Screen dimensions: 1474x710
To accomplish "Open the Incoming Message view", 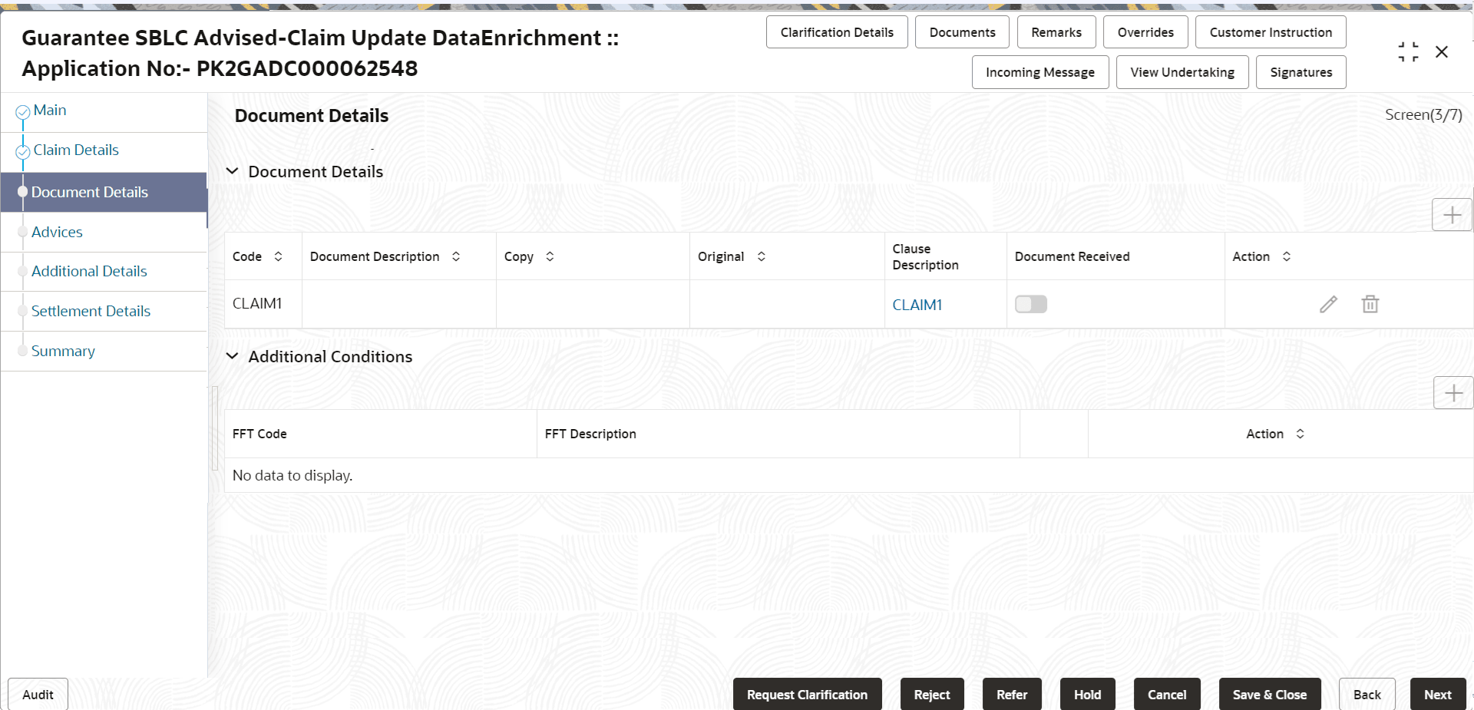I will click(1040, 71).
